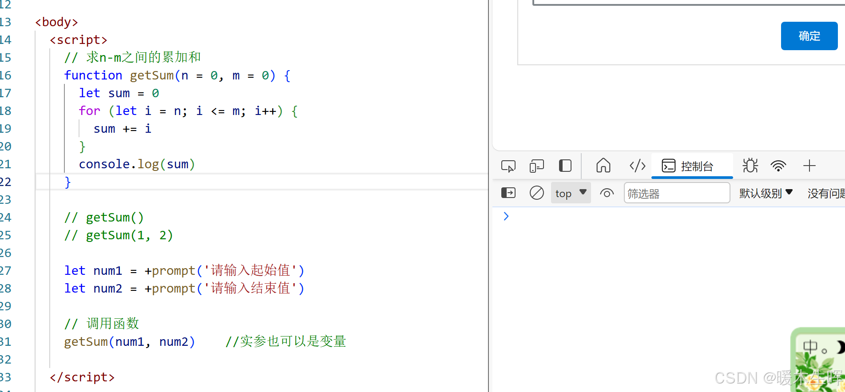Click the for loop header line

point(188,111)
